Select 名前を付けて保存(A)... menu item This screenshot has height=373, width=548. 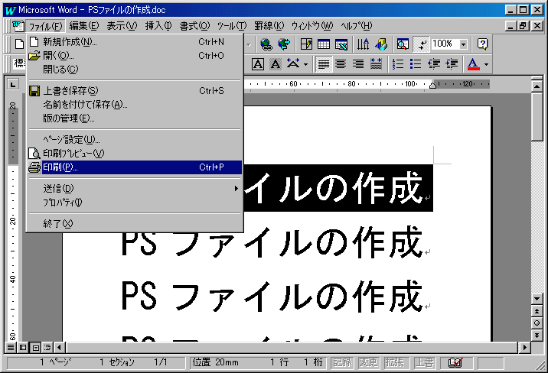[x=135, y=104]
